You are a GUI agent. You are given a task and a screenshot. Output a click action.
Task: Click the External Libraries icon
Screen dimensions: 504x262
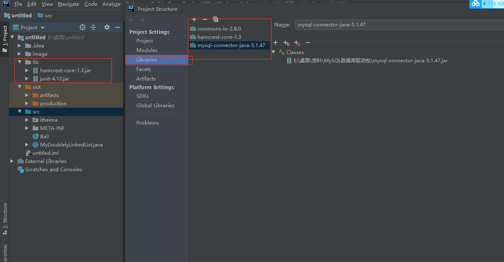21,161
